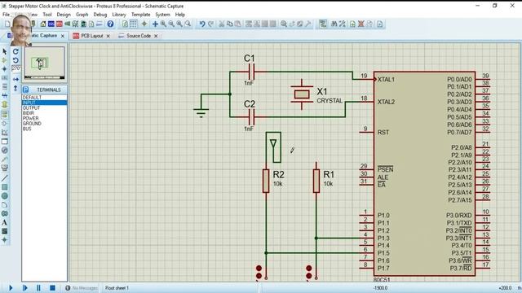Click the Search and Tag binoculars icon
Screen dimensions: 522x293
(x=334, y=24)
